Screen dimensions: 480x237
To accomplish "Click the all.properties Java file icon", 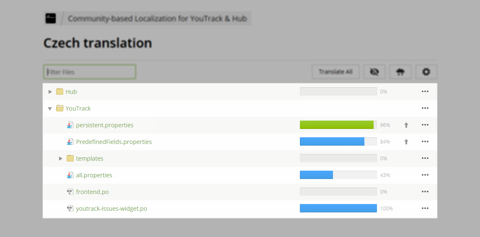I will pyautogui.click(x=70, y=175).
